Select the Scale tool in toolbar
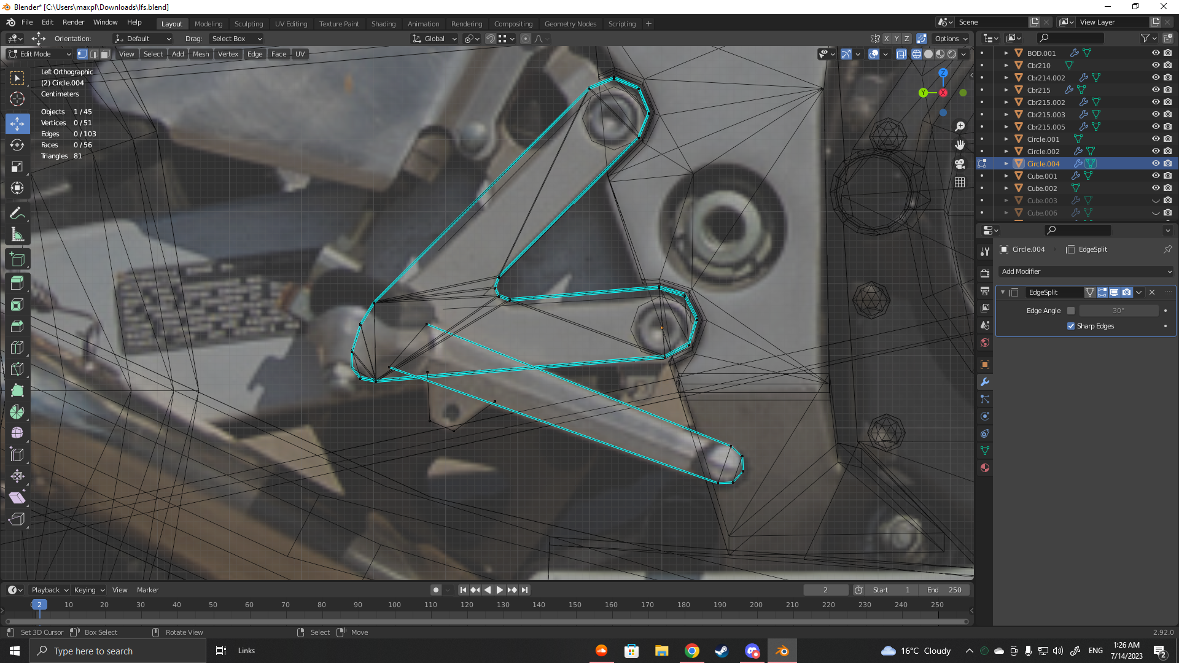This screenshot has height=663, width=1179. click(x=17, y=167)
